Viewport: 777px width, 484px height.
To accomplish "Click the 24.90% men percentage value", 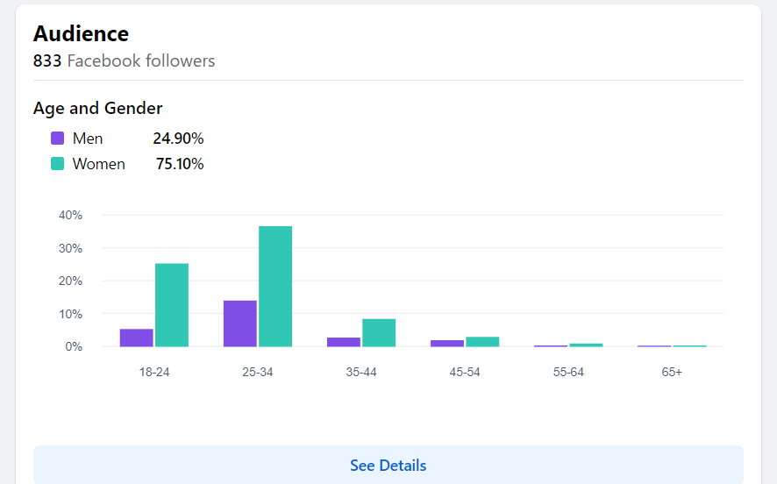I will (x=178, y=139).
